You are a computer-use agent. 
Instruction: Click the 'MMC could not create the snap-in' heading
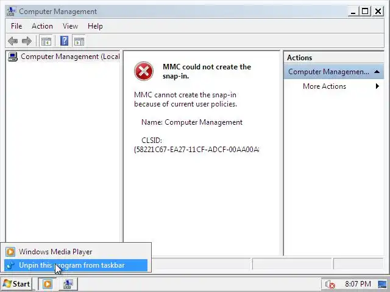(x=207, y=72)
